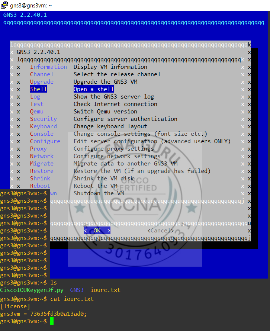The image size is (270, 331).
Task: Click the GNS3 directory name in ls output
Action: 77,290
